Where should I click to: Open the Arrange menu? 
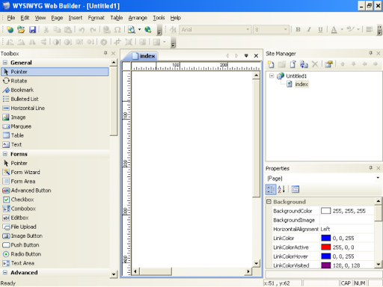coord(138,18)
